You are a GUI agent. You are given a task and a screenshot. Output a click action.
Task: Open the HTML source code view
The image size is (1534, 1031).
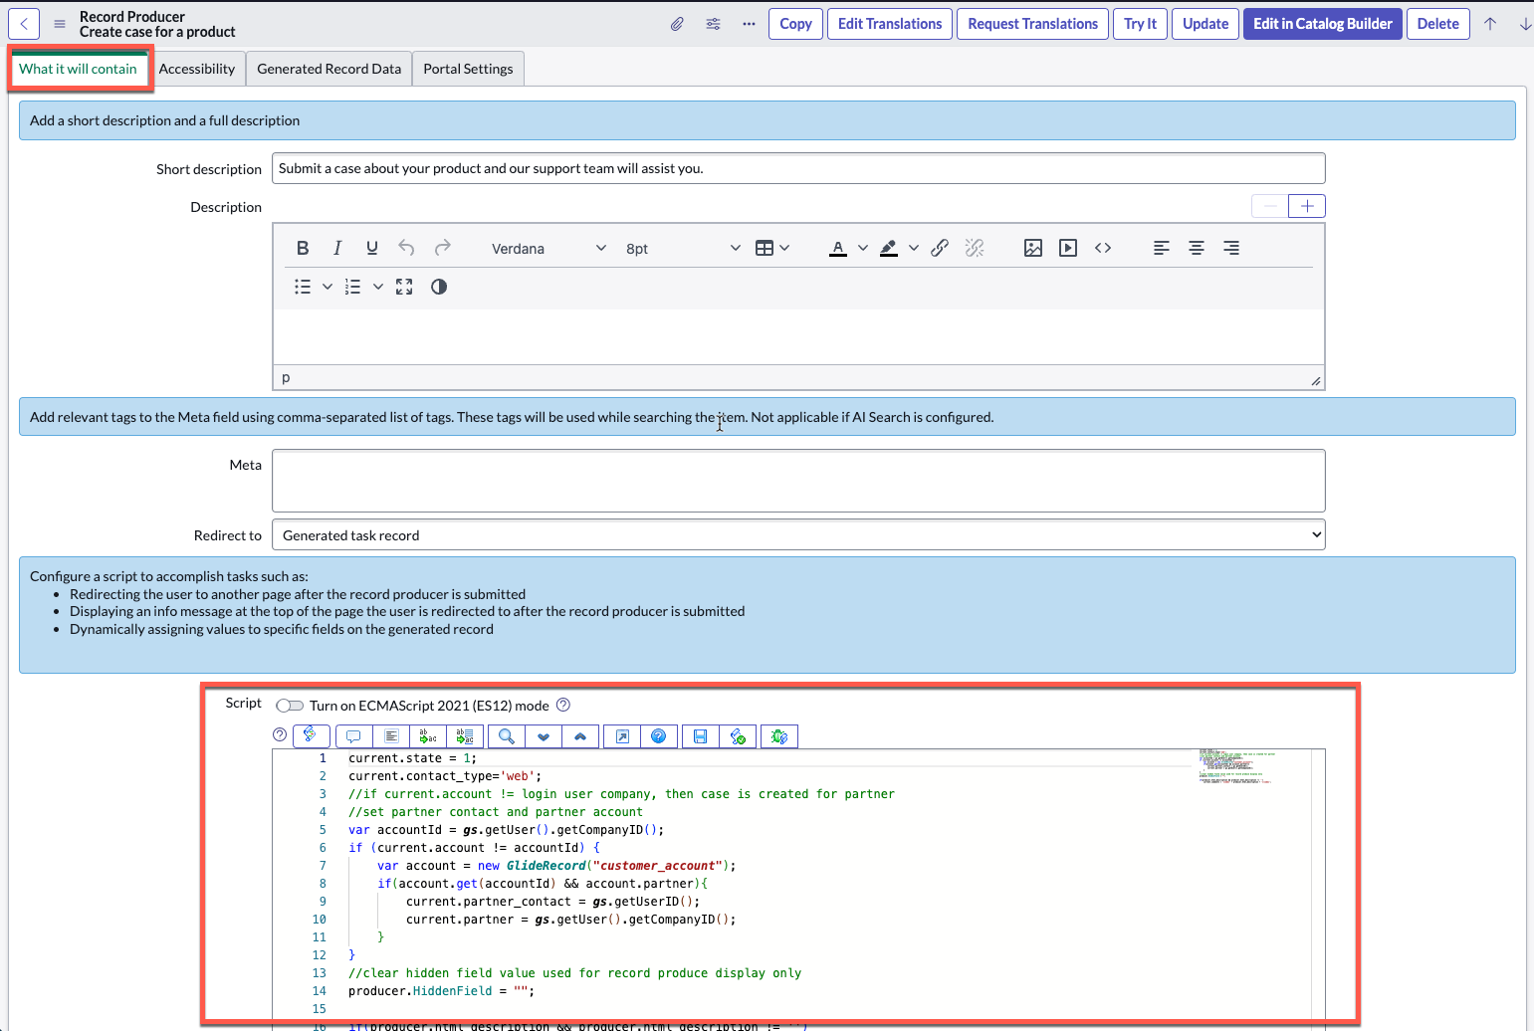click(1103, 248)
